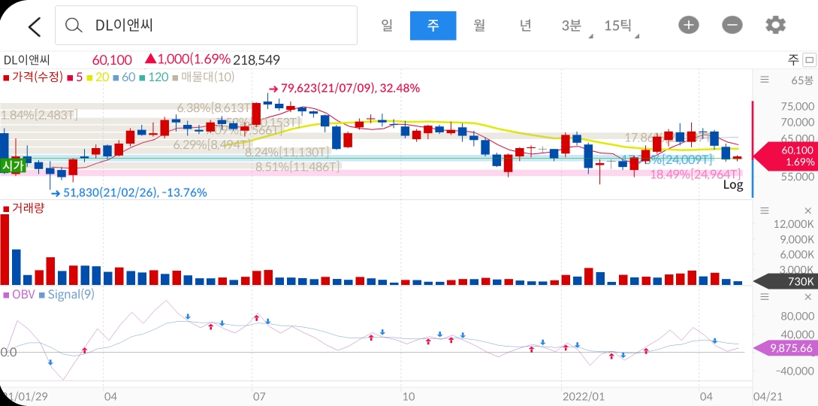
Task: Switch to the 년 (yearly) chart tab
Action: [x=525, y=25]
